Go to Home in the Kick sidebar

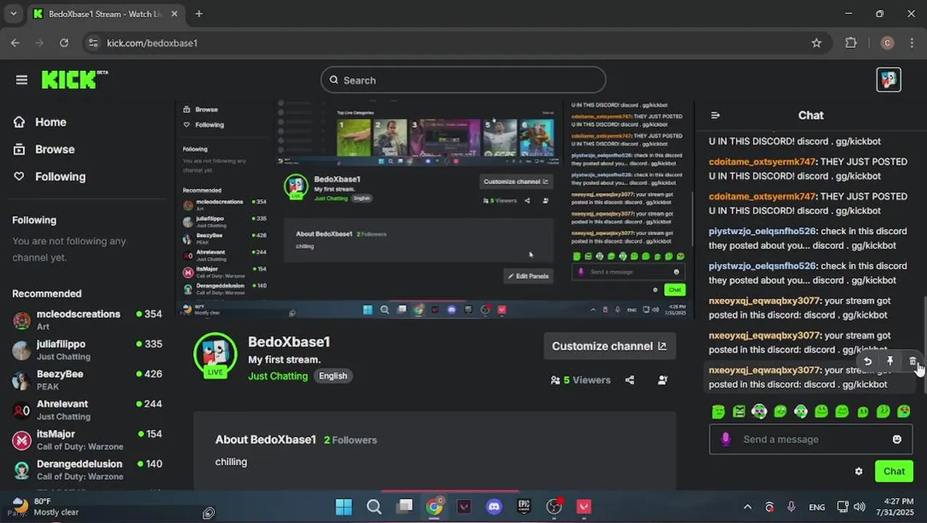tap(40, 122)
